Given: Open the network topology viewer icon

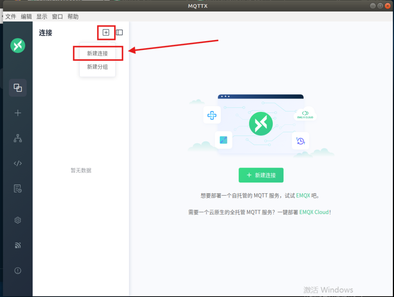Looking at the screenshot, I should click(18, 139).
